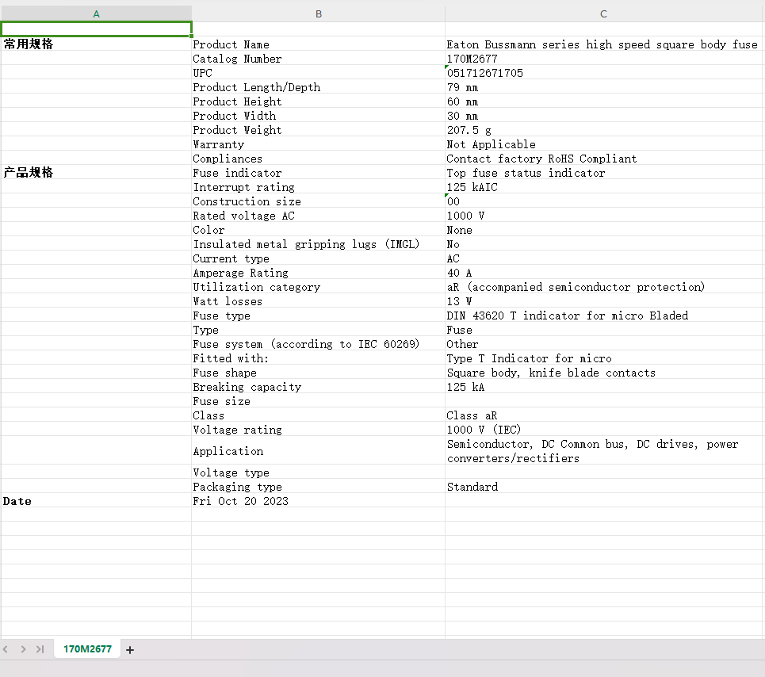Select the 'Utilization category' cell
Screen dimensions: 765x677
tap(318, 287)
